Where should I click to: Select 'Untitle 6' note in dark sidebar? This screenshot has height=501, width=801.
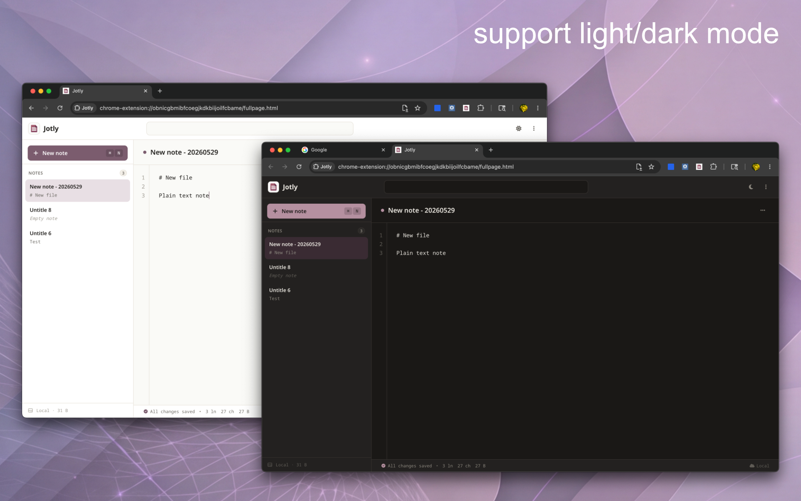(316, 294)
